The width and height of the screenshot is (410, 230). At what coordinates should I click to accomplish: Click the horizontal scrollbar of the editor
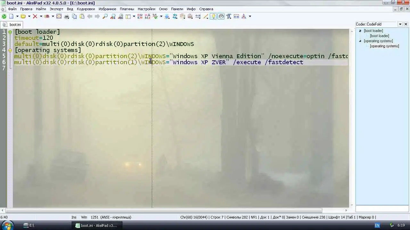coord(163,211)
